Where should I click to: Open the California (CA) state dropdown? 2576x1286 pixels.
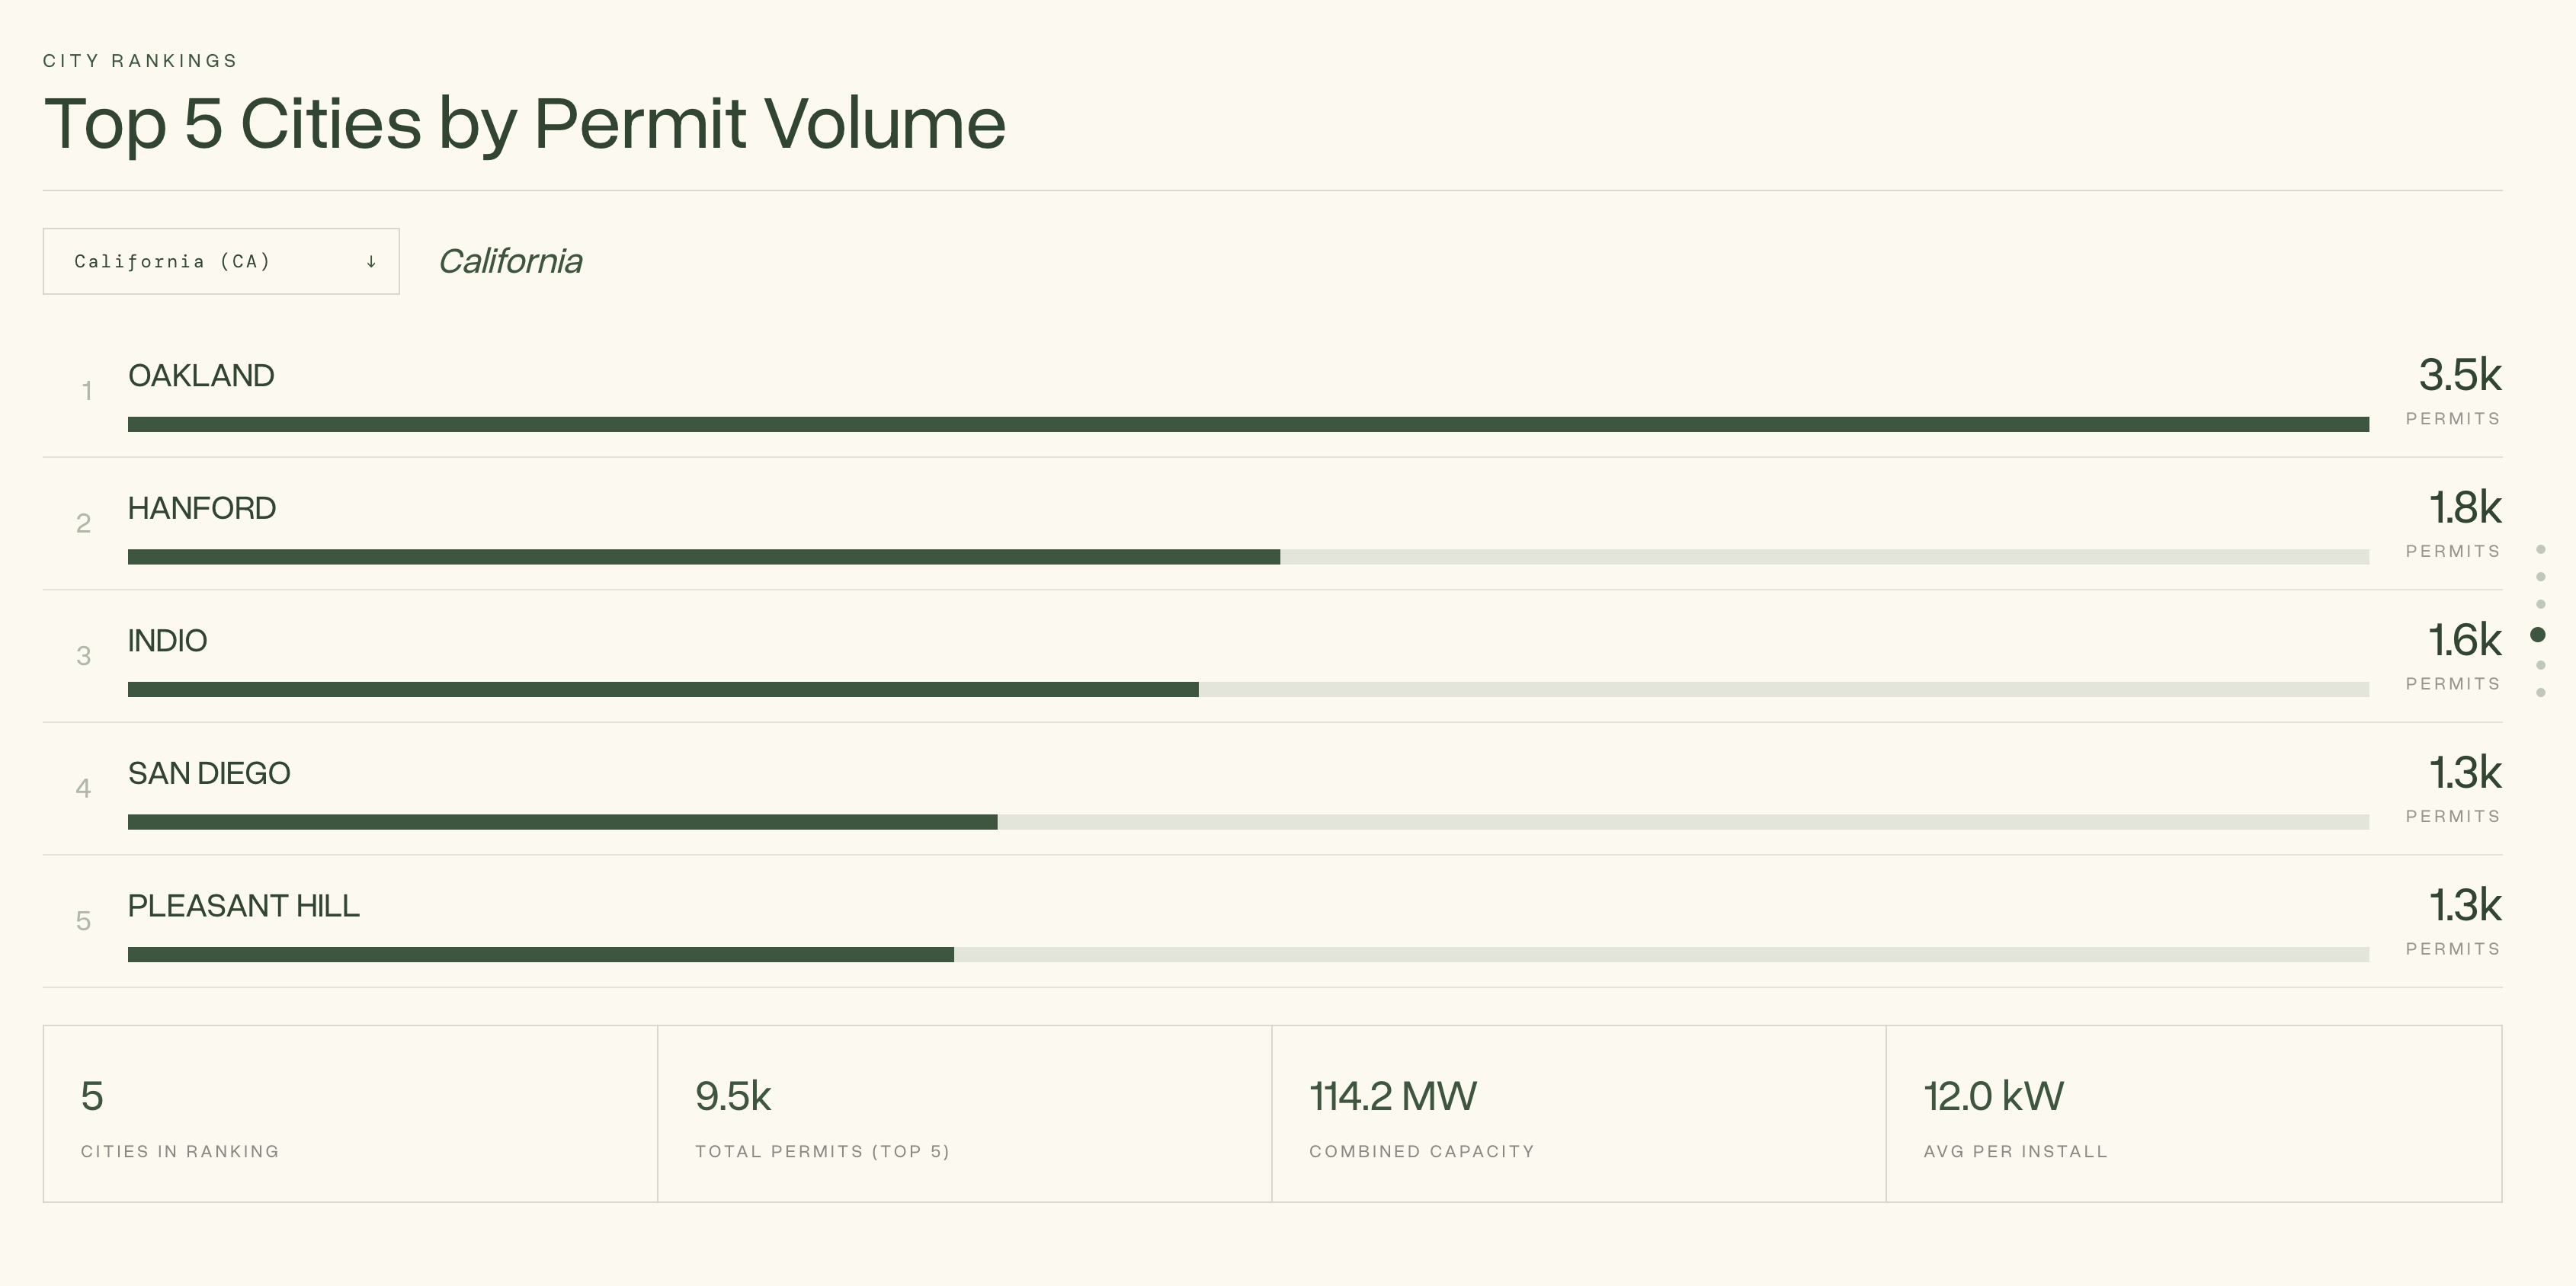pos(220,261)
